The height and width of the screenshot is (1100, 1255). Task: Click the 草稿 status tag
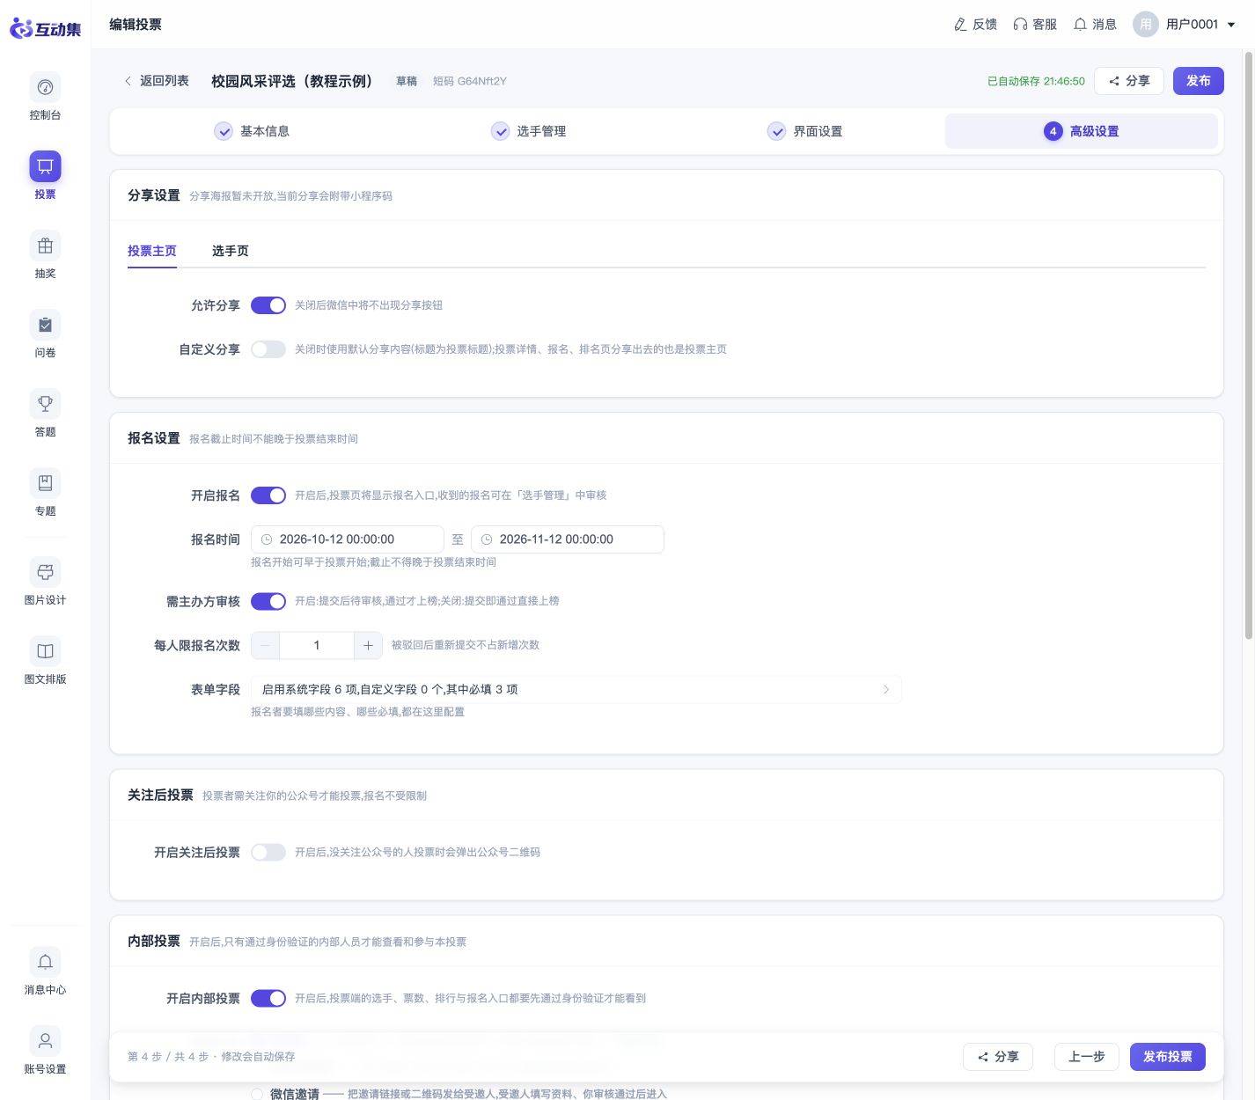pos(407,81)
